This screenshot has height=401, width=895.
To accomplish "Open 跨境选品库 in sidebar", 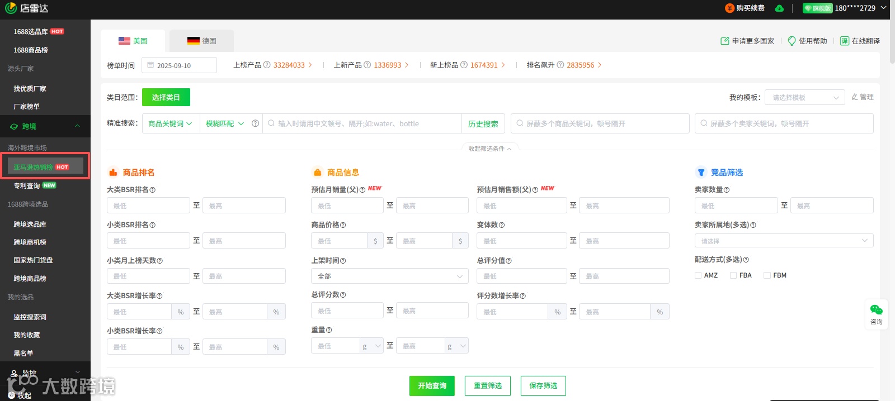I will [30, 224].
